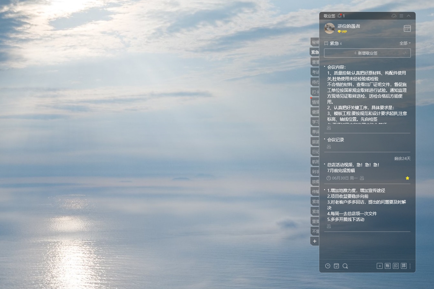This screenshot has height=289, width=434.
Task: Open the 算 calculator tool
Action: (404, 266)
